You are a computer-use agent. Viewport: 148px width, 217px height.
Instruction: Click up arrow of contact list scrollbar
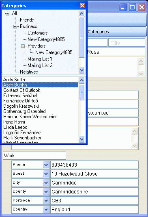[x=82, y=80]
